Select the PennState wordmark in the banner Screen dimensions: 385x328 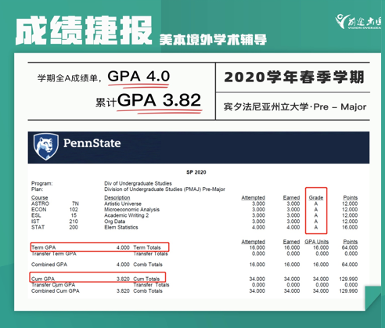coord(92,143)
